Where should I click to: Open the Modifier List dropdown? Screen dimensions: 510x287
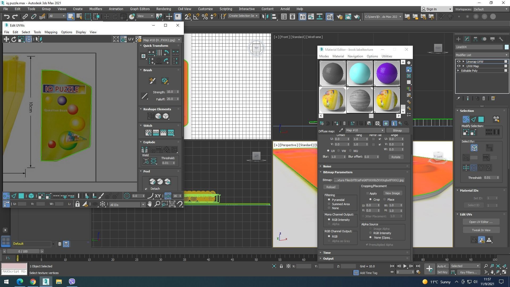point(482,55)
